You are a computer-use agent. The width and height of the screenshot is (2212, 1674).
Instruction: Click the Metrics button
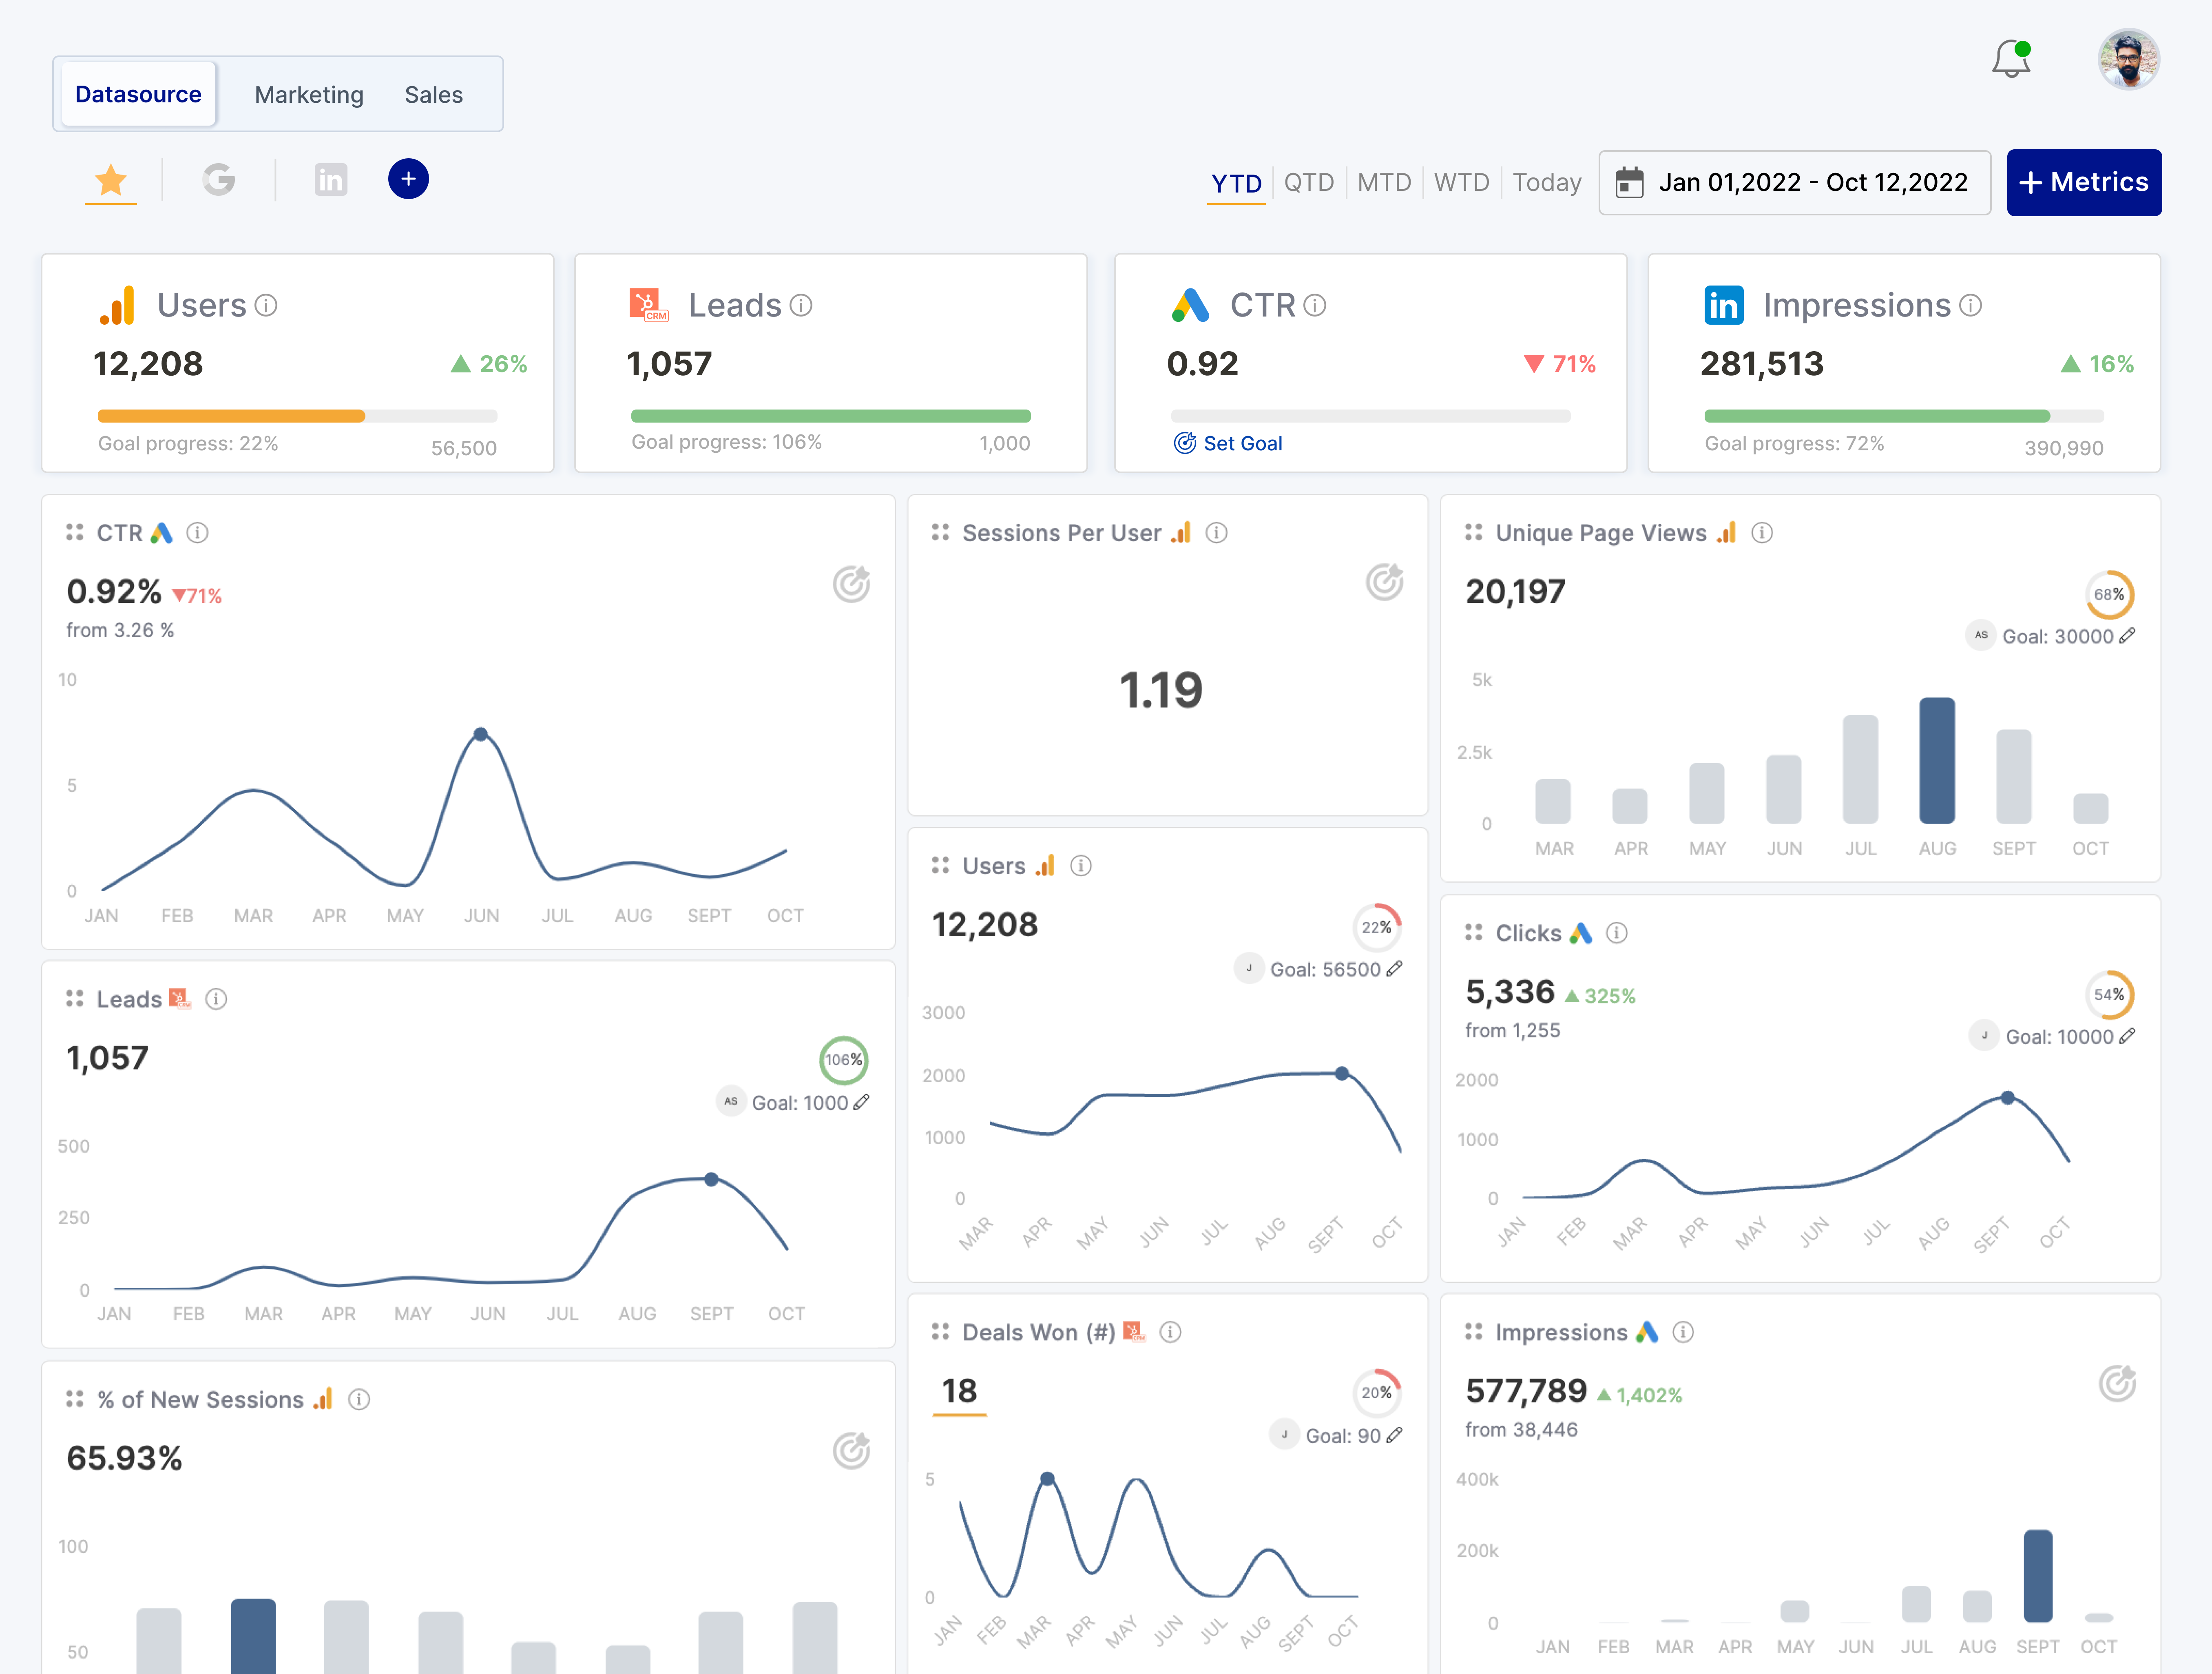[2084, 182]
